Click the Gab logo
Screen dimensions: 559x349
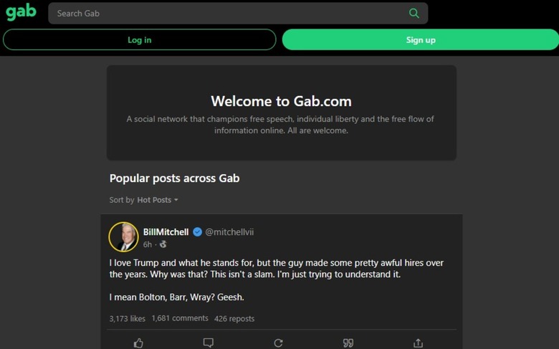click(21, 13)
